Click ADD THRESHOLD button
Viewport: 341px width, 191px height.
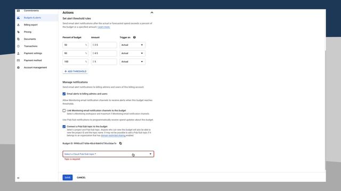pyautogui.click(x=75, y=71)
